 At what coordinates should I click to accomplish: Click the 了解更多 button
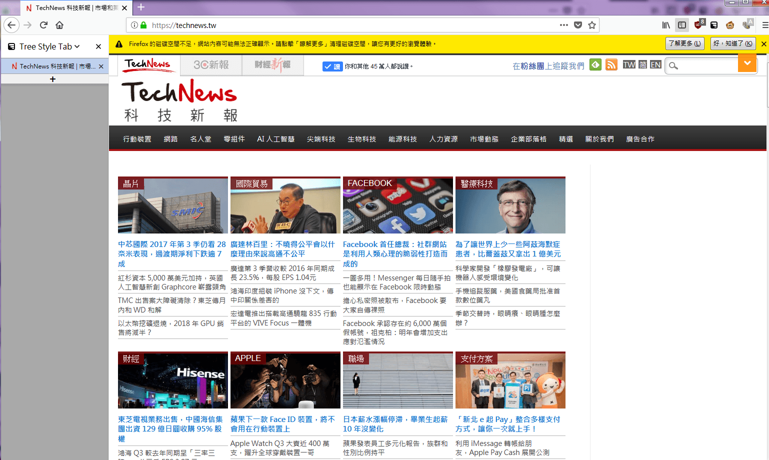[685, 43]
